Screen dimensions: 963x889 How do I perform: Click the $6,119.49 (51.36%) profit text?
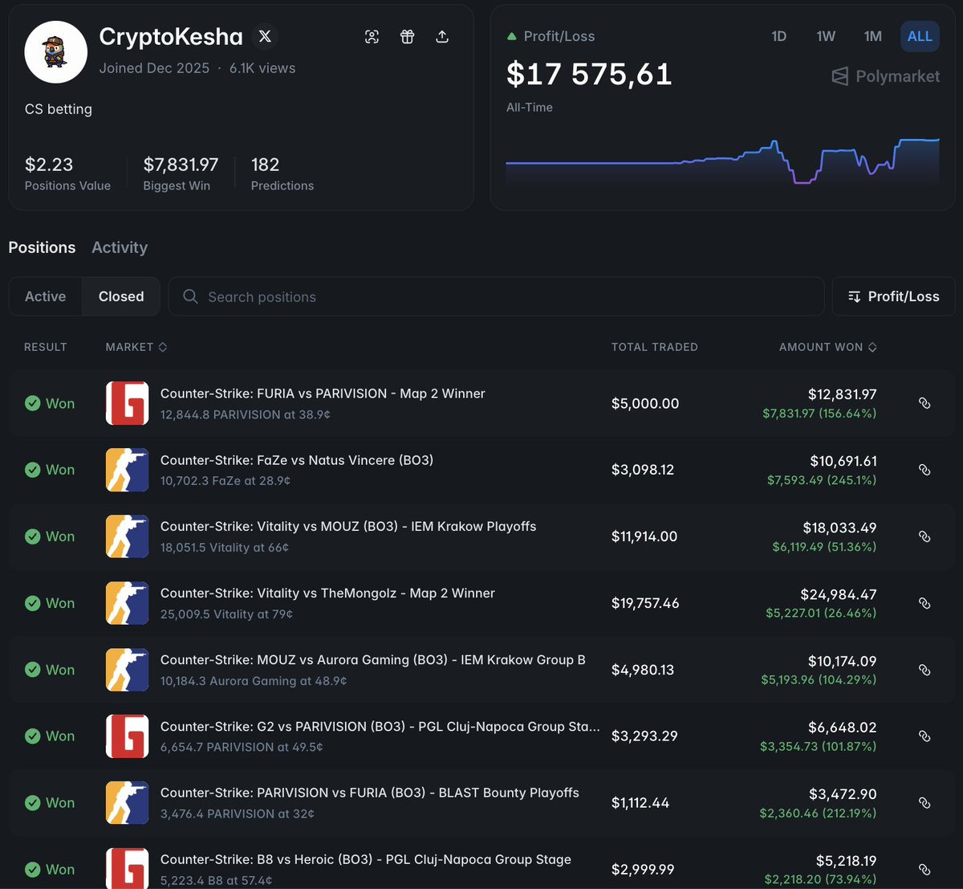click(824, 547)
